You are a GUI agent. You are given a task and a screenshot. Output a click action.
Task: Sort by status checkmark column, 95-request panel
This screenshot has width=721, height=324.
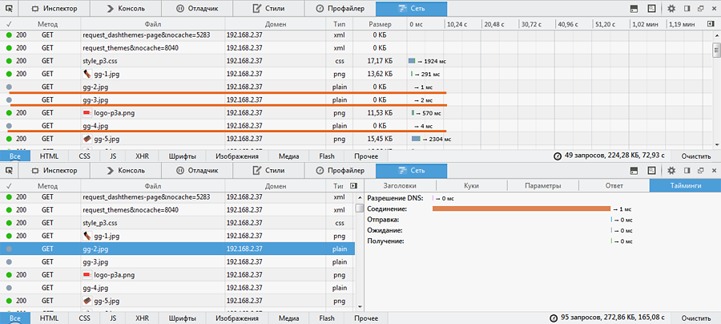coord(8,186)
